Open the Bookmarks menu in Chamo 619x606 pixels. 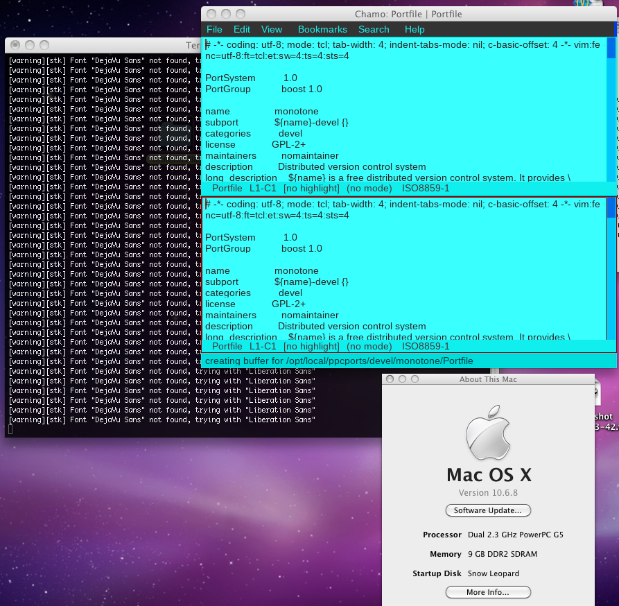[322, 30]
